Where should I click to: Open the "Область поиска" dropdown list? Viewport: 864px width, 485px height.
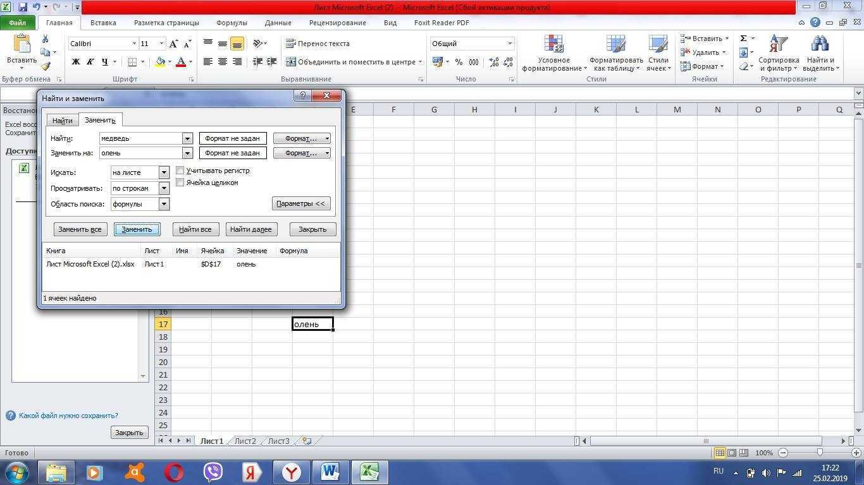click(164, 204)
